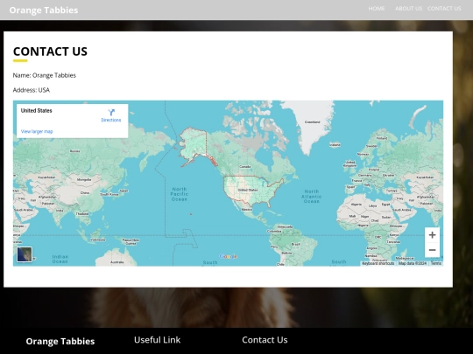The image size is (473, 354).
Task: Click the Address: USA text
Action: (x=32, y=90)
